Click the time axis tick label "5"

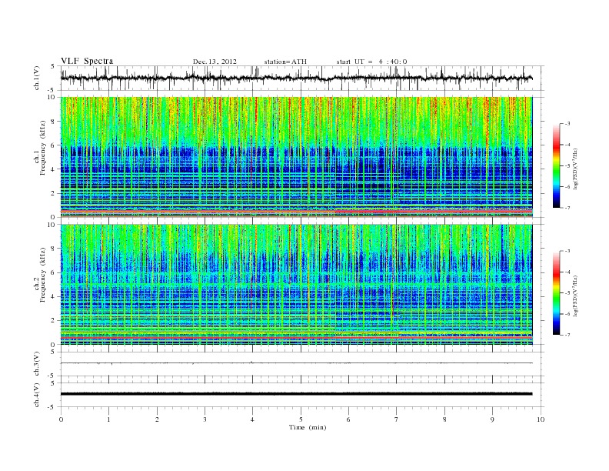tap(301, 419)
